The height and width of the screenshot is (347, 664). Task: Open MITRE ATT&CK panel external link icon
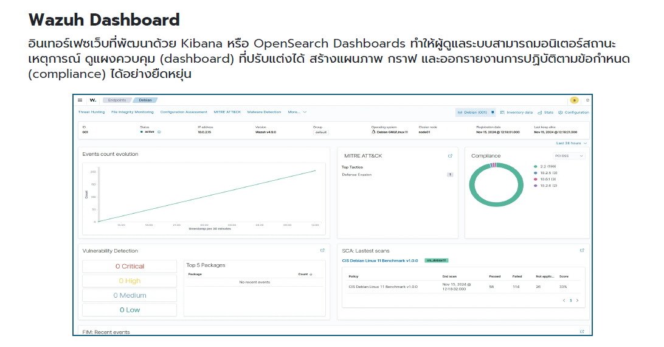(x=450, y=156)
